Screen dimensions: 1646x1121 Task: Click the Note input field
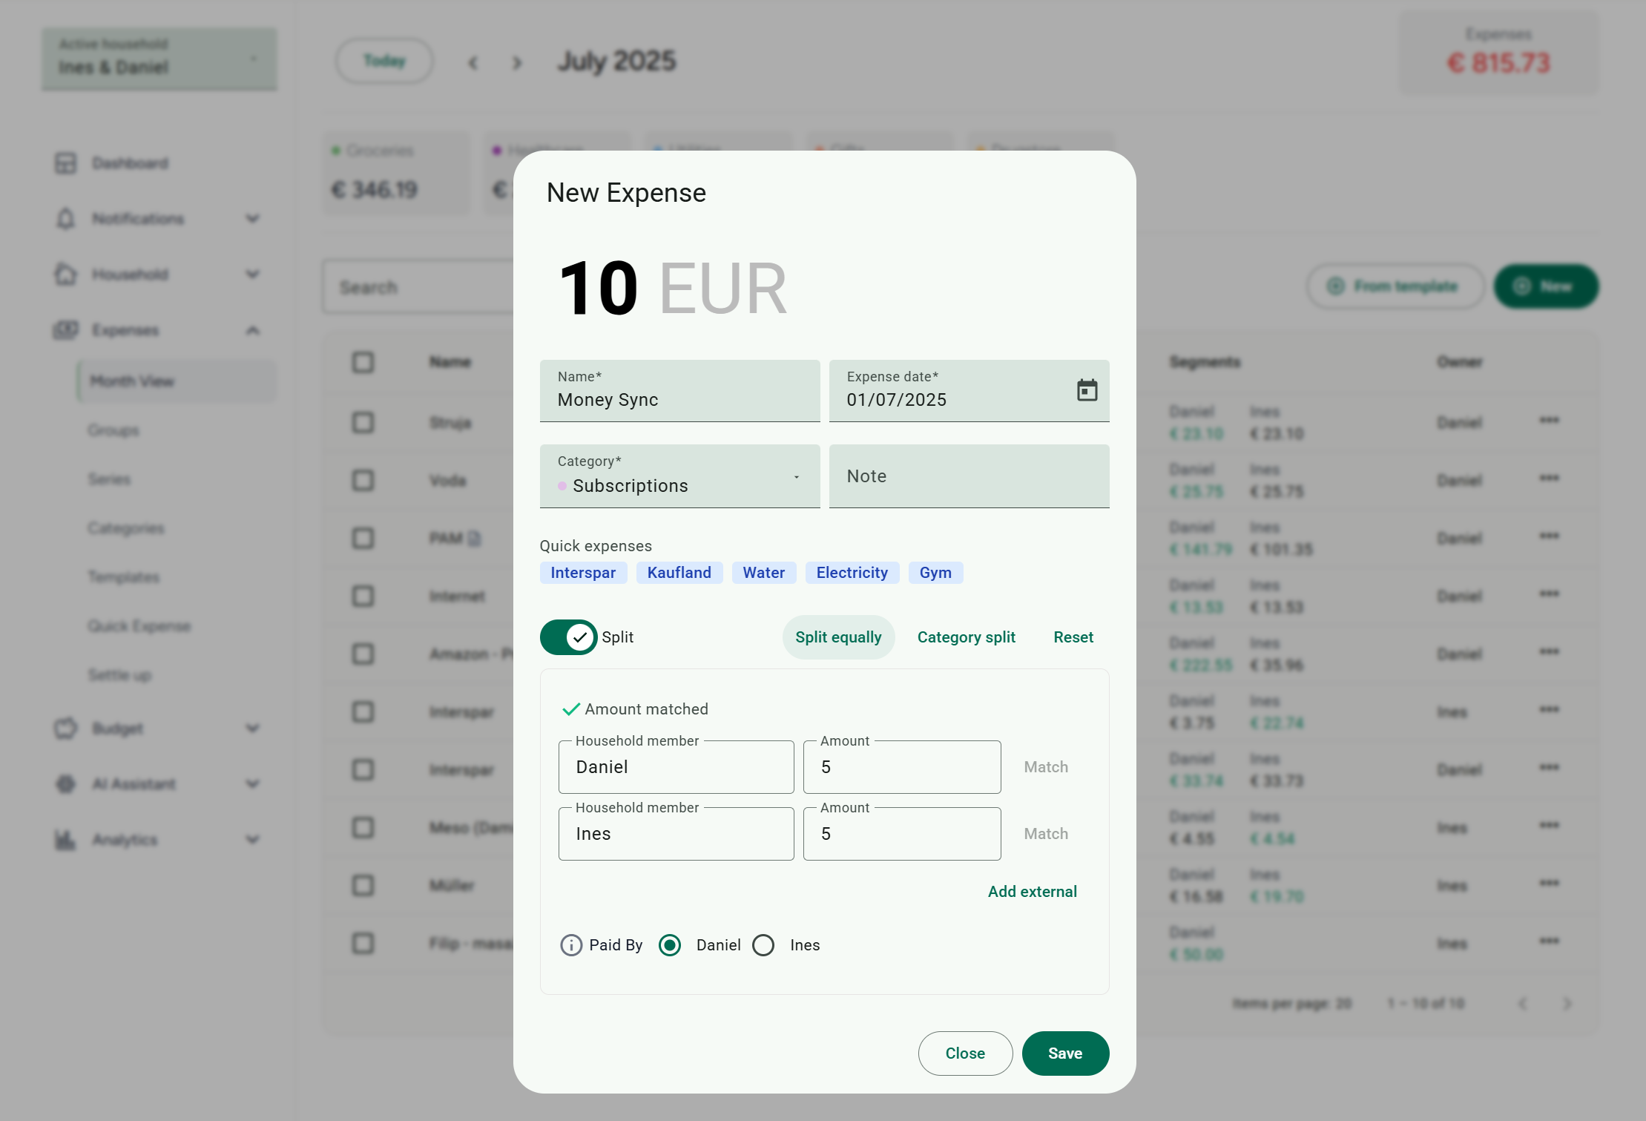[968, 476]
